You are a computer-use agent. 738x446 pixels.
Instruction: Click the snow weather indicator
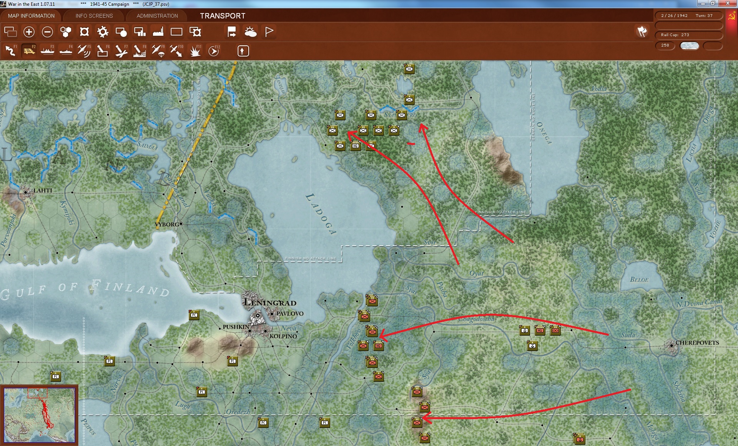690,46
